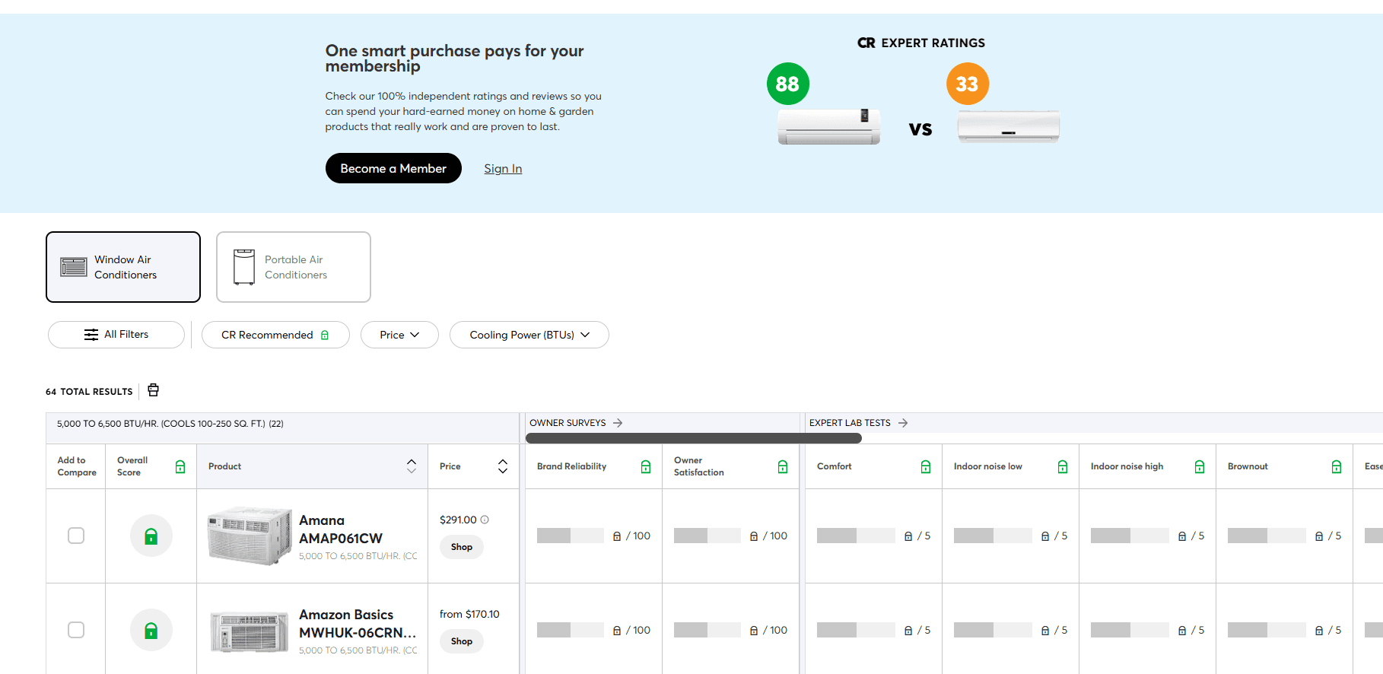Click the 64 TOTAL RESULTS text

pos(89,392)
